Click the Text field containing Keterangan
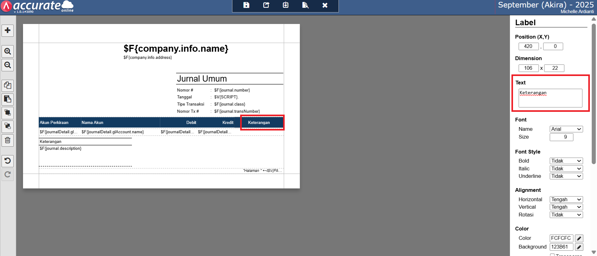This screenshot has width=597, height=256. pos(550,98)
